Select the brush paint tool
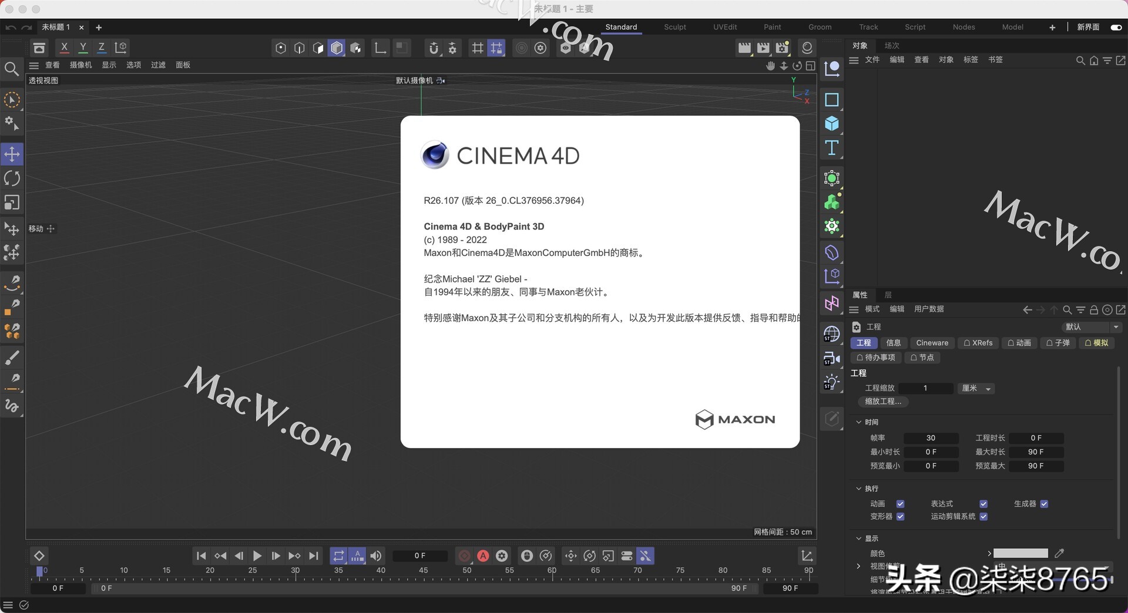1128x613 pixels. [12, 357]
